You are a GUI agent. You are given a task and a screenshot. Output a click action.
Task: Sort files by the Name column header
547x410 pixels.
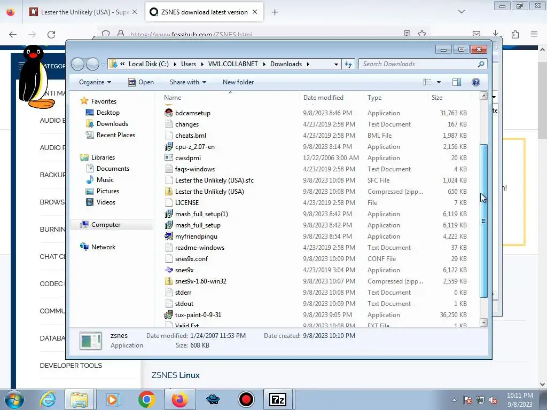[230, 98]
